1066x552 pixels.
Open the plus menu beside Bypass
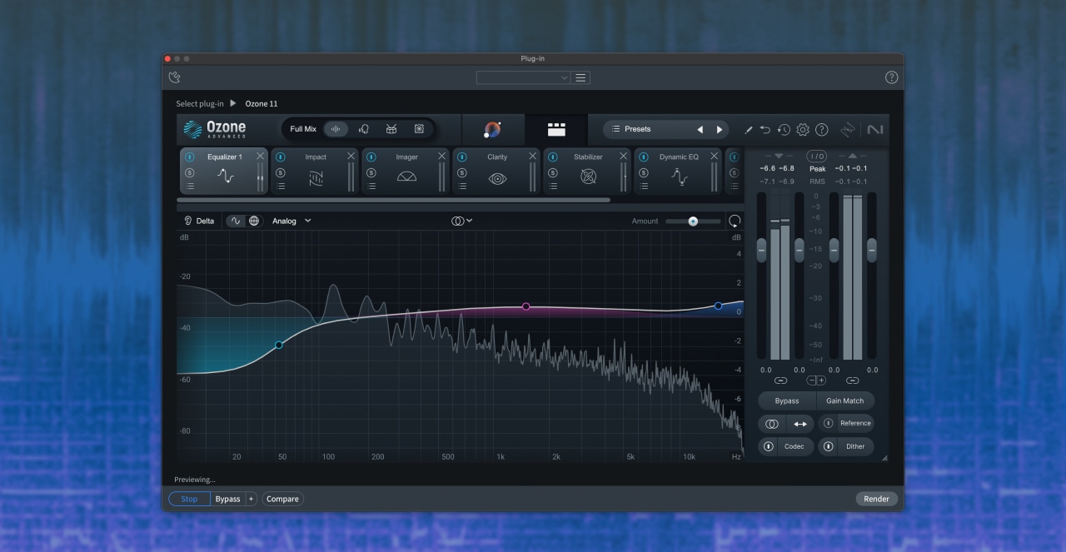pos(251,499)
